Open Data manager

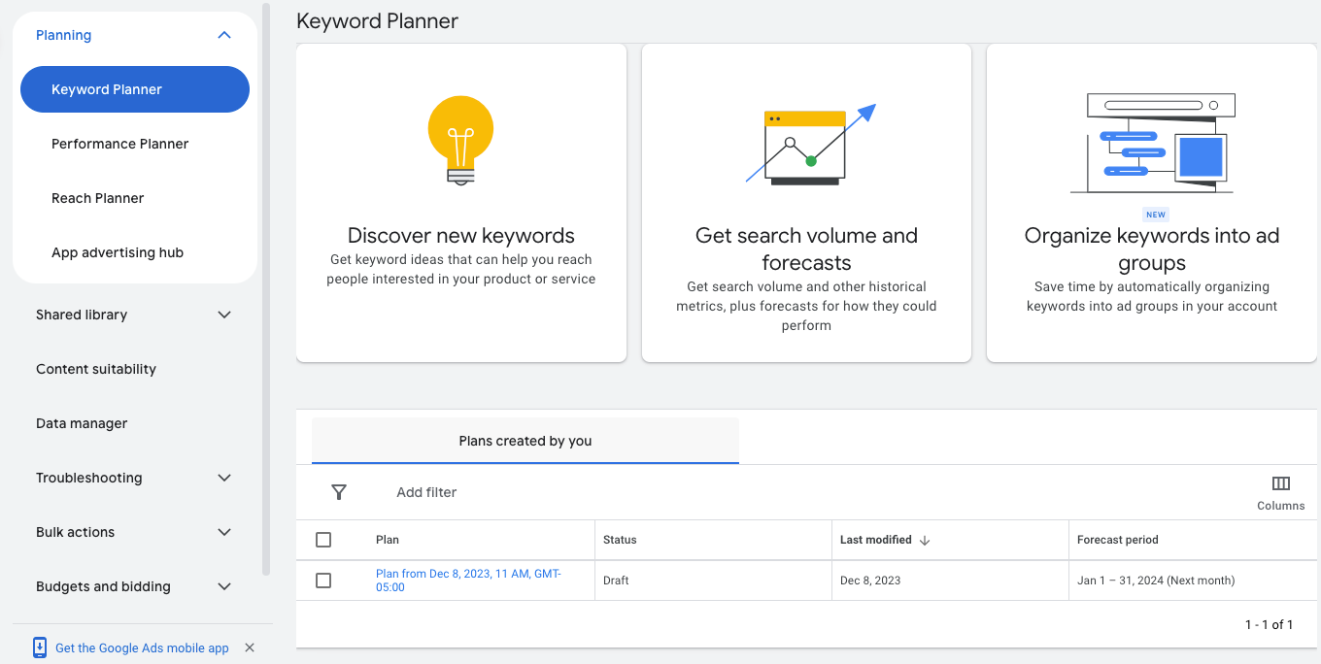(x=82, y=423)
